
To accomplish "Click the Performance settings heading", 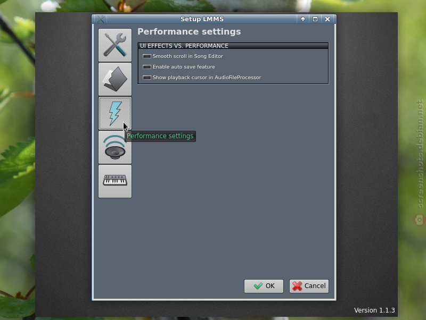I will click(189, 32).
